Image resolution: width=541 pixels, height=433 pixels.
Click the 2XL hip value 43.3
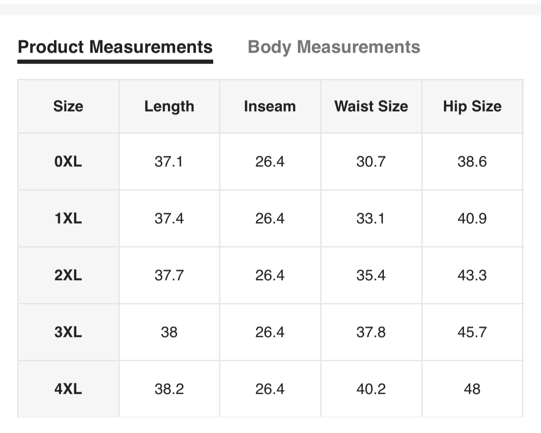click(472, 275)
